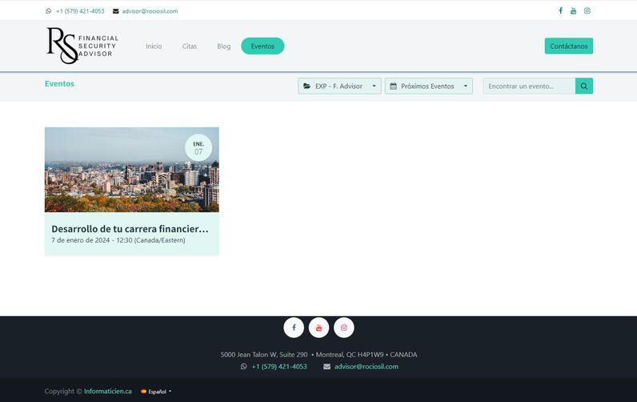Open the Español language selector
This screenshot has height=402, width=637.
[156, 392]
